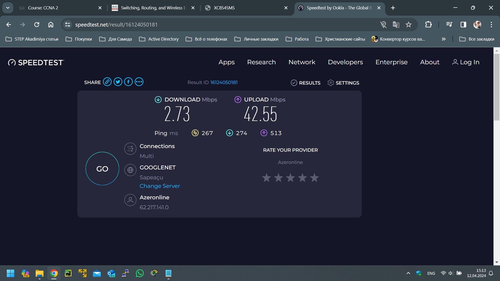Viewport: 500px width, 281px height.
Task: Expand the tab search dropdown
Action: 8,8
